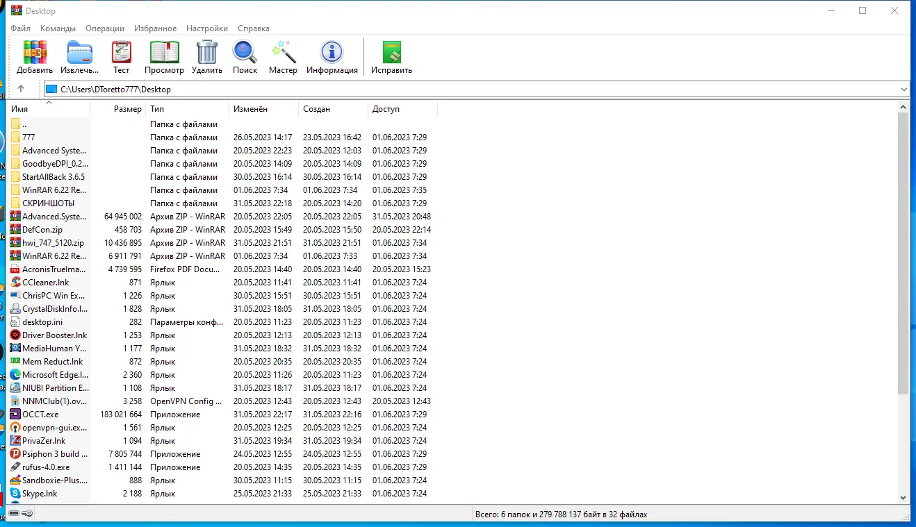
Task: Expand the address bar path dropdown
Action: [903, 89]
